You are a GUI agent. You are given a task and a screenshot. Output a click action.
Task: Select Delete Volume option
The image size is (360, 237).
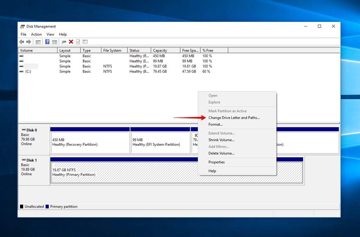[x=222, y=153]
